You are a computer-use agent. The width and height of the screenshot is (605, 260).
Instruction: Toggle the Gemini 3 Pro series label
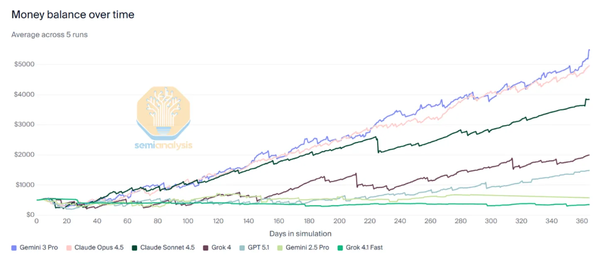coord(38,246)
